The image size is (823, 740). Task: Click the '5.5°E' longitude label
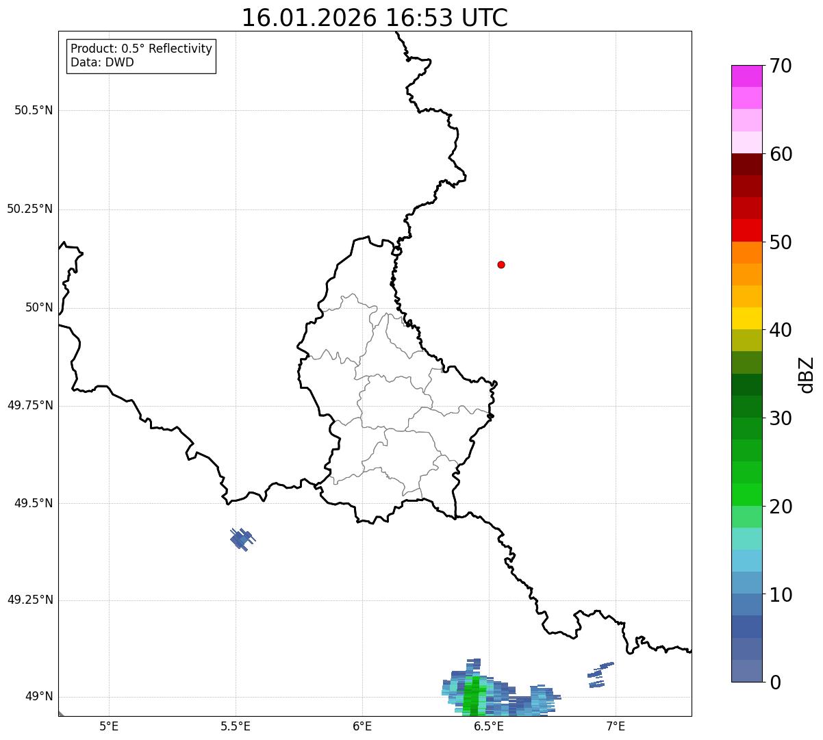236,726
